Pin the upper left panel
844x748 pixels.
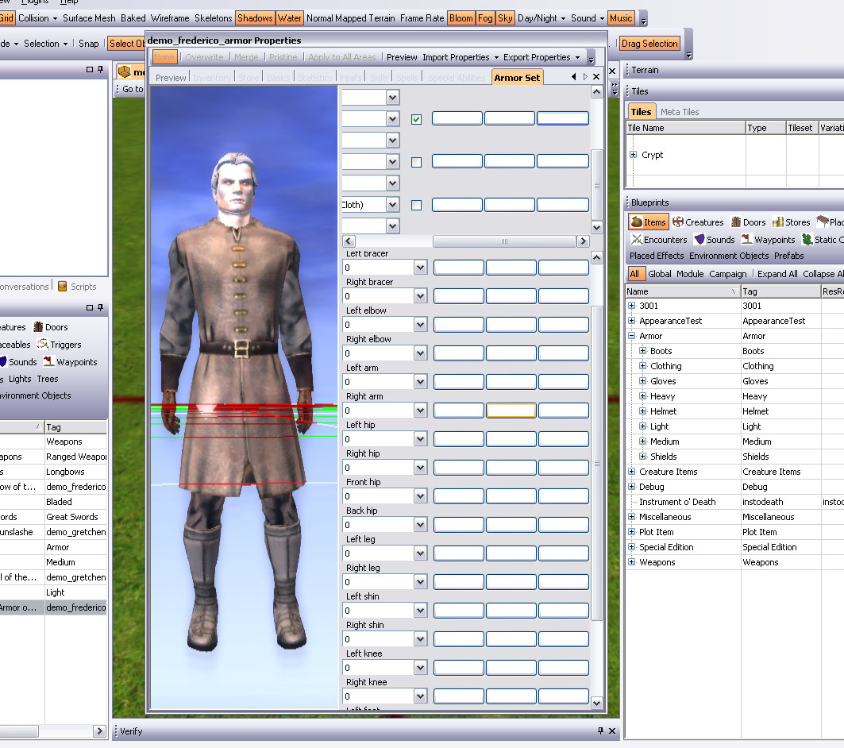pyautogui.click(x=101, y=69)
